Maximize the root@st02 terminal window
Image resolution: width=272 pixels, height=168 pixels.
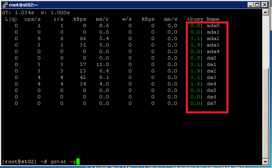(x=257, y=5)
